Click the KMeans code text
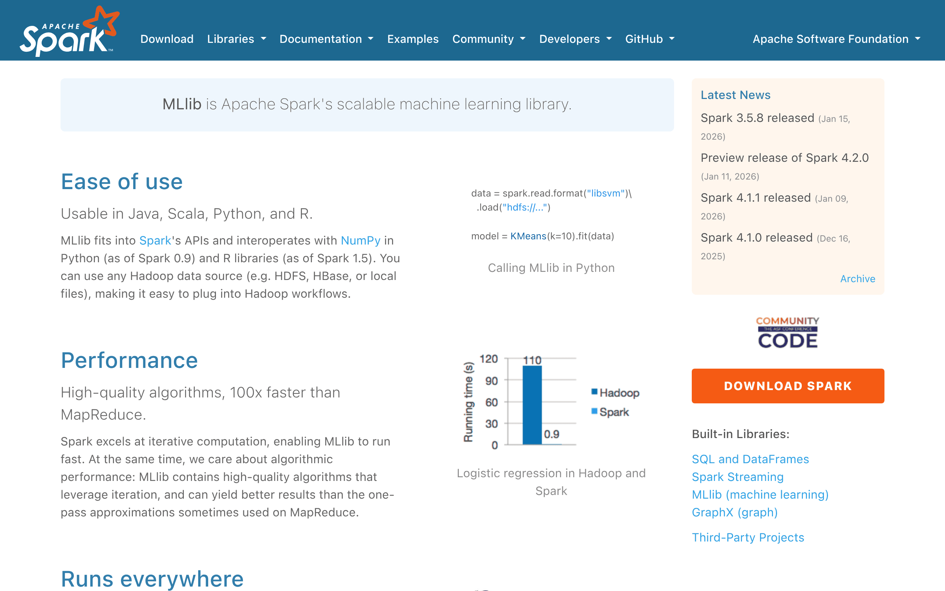 pyautogui.click(x=528, y=236)
